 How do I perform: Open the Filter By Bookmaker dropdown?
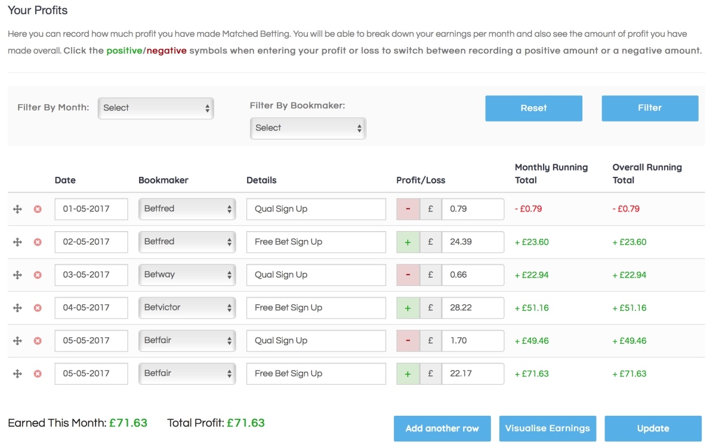click(x=308, y=128)
